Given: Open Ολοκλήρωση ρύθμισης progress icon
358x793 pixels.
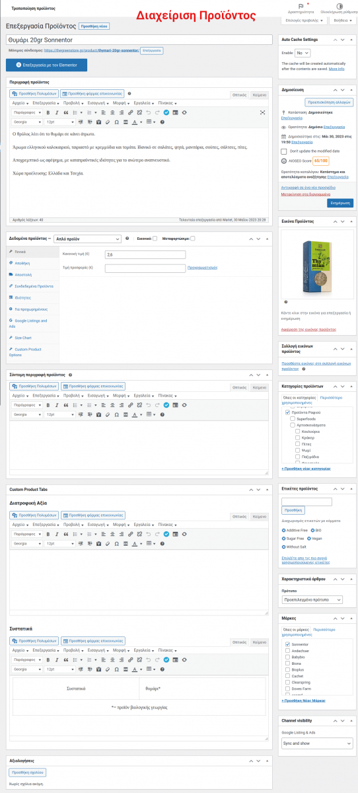Looking at the screenshot, I should pos(340,7).
